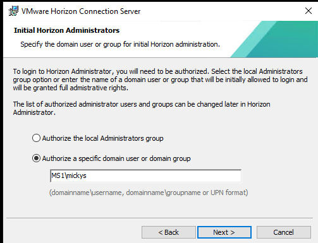Image resolution: width=318 pixels, height=243 pixels.
Task: Proceed with the Next button
Action: [x=224, y=232]
